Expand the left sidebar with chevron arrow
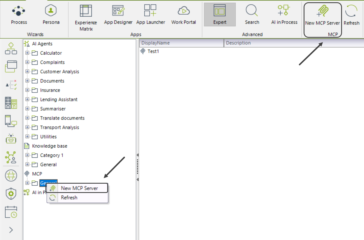The width and height of the screenshot is (364, 240). [x=11, y=230]
